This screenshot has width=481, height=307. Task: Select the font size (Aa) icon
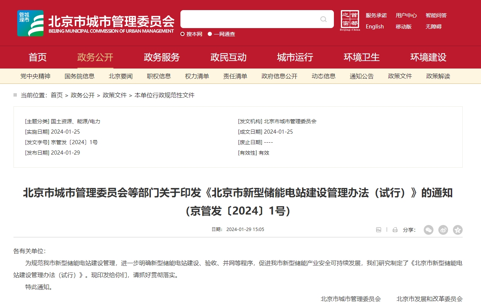(378, 230)
